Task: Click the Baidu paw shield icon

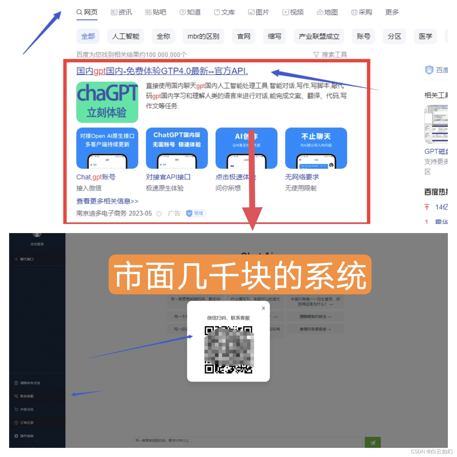Action: click(x=429, y=70)
